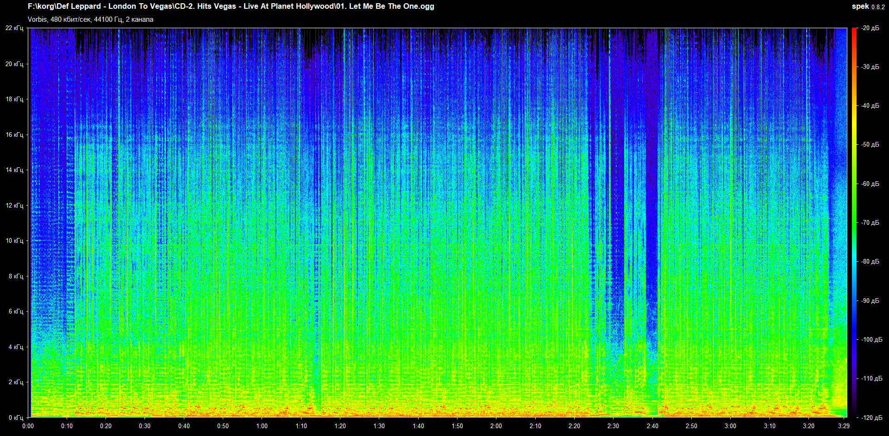Click the dark blue quiet band near 2:40

tap(651, 208)
